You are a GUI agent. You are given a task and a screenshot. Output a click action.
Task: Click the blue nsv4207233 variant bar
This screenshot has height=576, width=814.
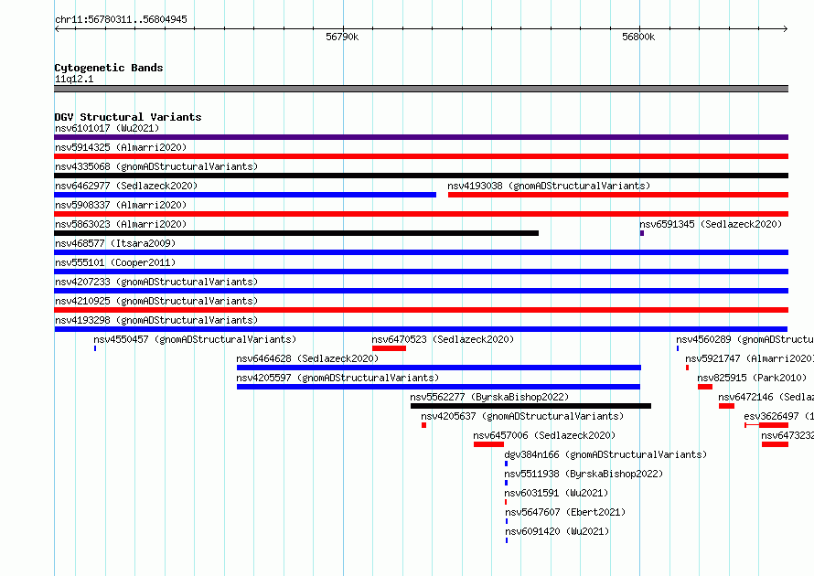(421, 291)
